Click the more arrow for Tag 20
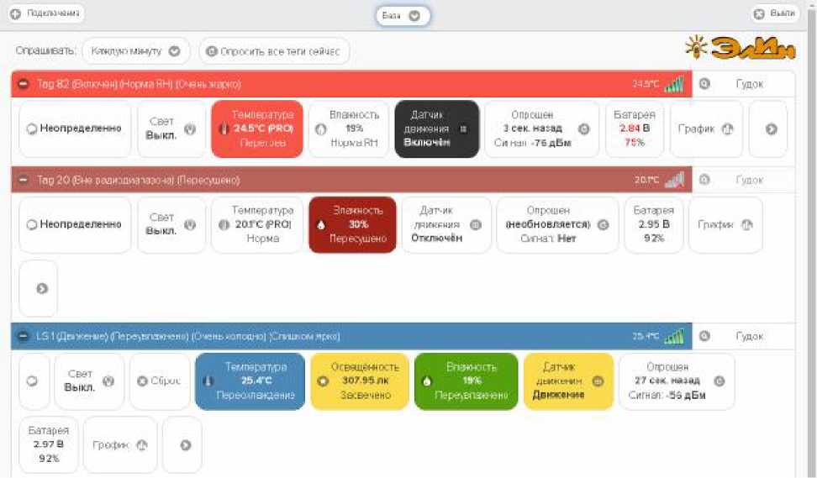The image size is (817, 478). tap(39, 288)
